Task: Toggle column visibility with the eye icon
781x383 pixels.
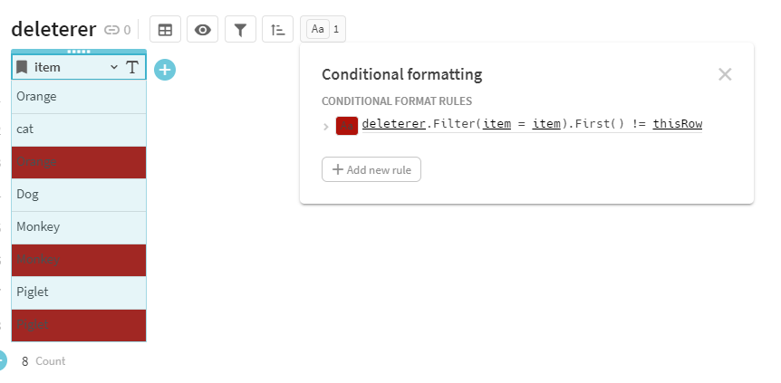Action: (x=203, y=30)
